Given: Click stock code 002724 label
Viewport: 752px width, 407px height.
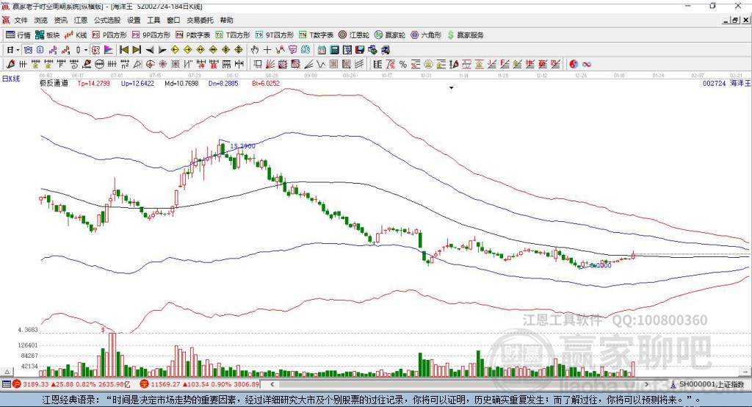Looking at the screenshot, I should pos(714,84).
